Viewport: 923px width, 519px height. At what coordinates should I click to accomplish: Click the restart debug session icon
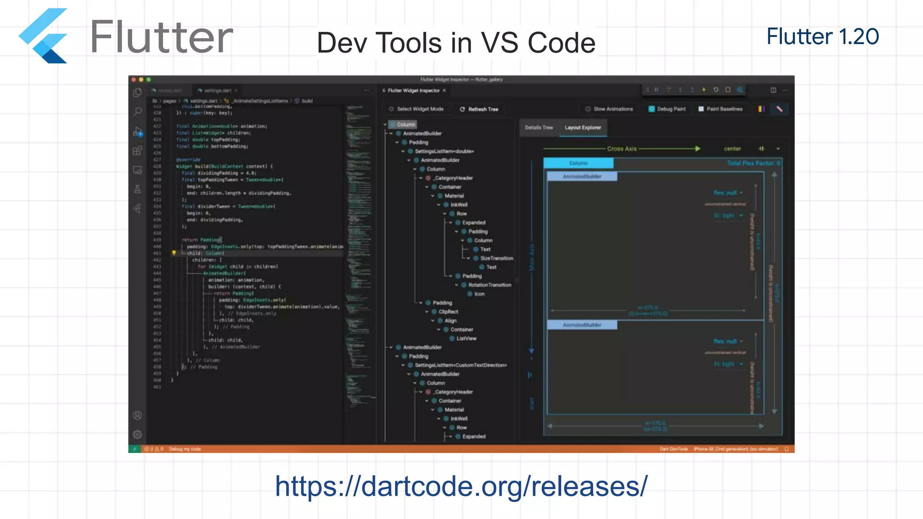pyautogui.click(x=716, y=90)
